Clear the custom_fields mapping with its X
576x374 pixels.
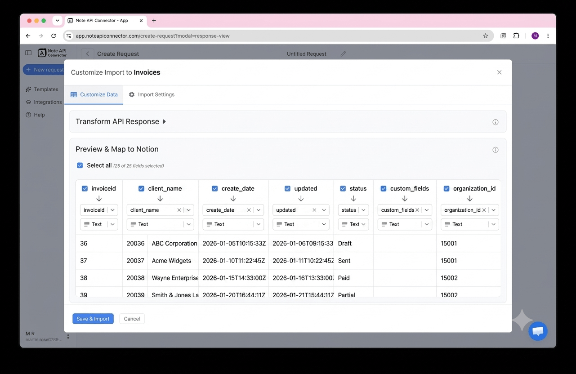click(x=417, y=210)
